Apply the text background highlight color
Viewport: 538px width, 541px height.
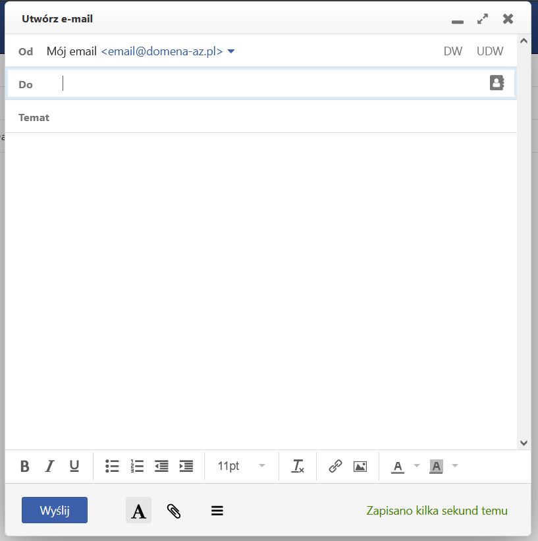(436, 467)
